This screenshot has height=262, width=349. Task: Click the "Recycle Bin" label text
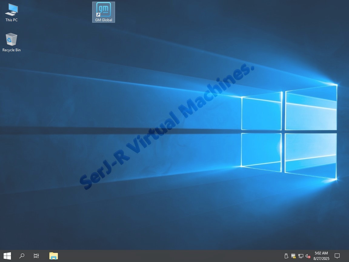point(12,50)
